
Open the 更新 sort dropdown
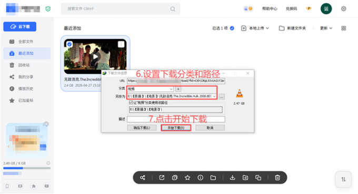326,28
